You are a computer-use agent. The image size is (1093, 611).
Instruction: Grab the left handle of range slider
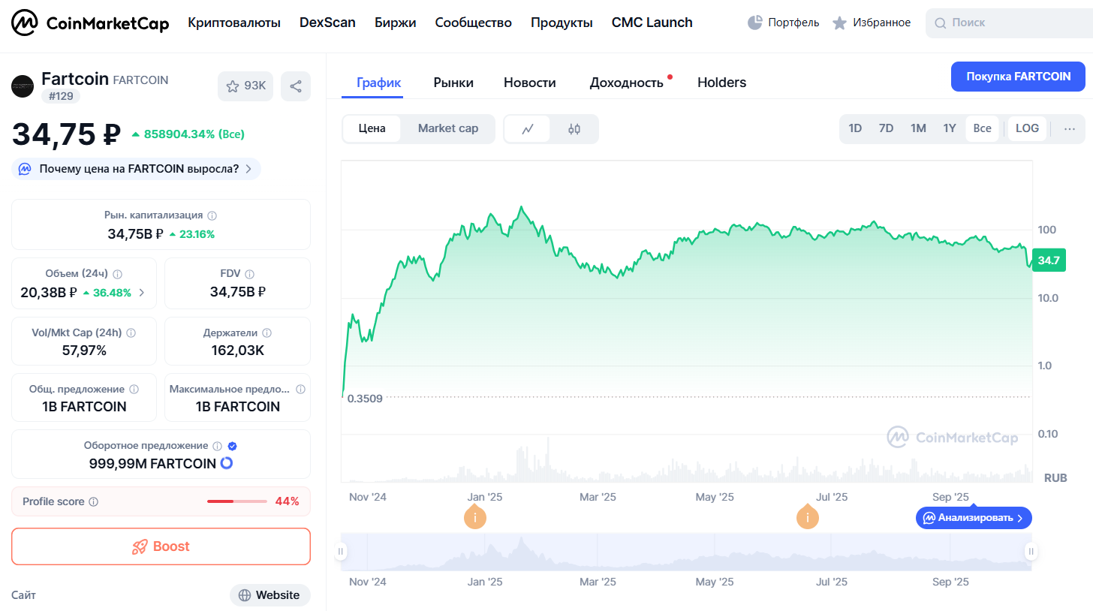[x=341, y=552]
